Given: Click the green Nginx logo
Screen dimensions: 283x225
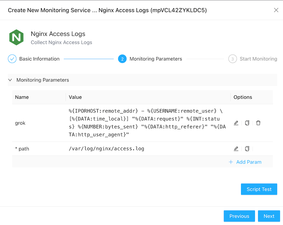Looking at the screenshot, I should (x=16, y=37).
